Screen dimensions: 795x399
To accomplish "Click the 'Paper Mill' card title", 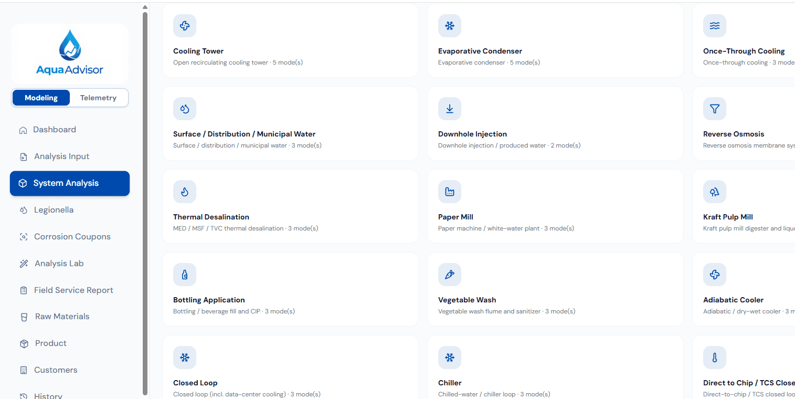I will click(455, 217).
